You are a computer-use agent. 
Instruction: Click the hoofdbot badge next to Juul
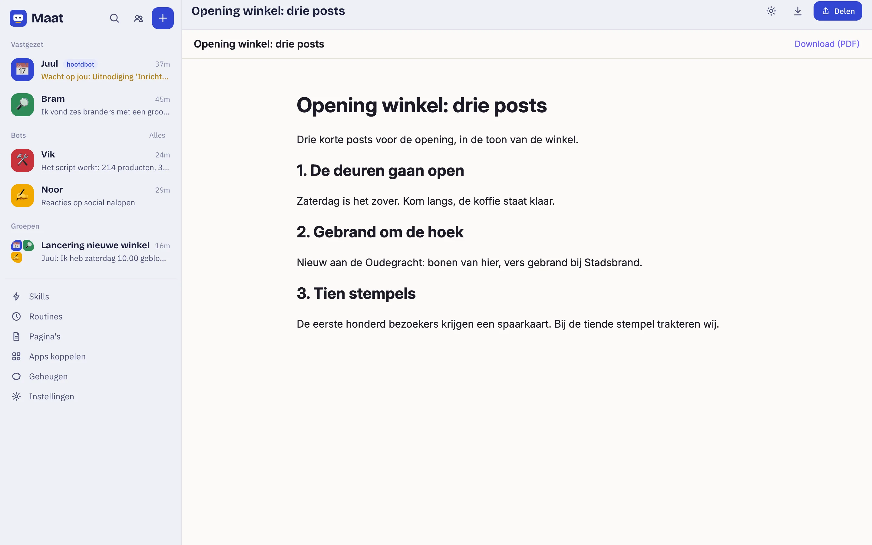tap(80, 64)
